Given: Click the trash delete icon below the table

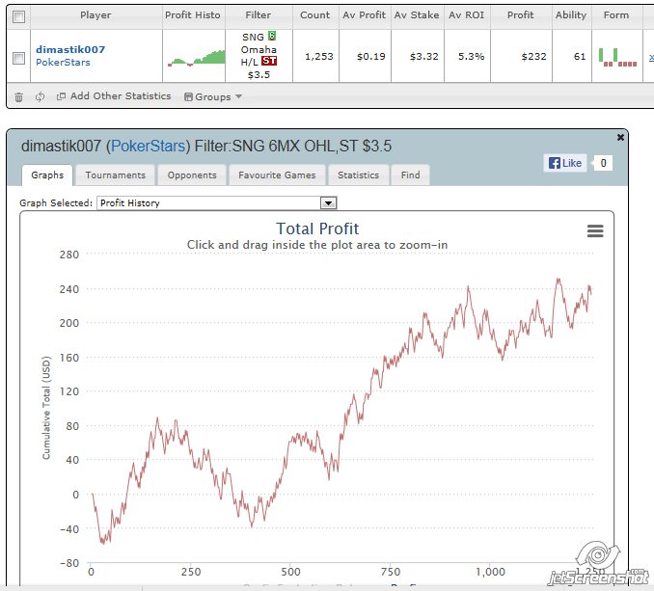Looking at the screenshot, I should pyautogui.click(x=18, y=97).
